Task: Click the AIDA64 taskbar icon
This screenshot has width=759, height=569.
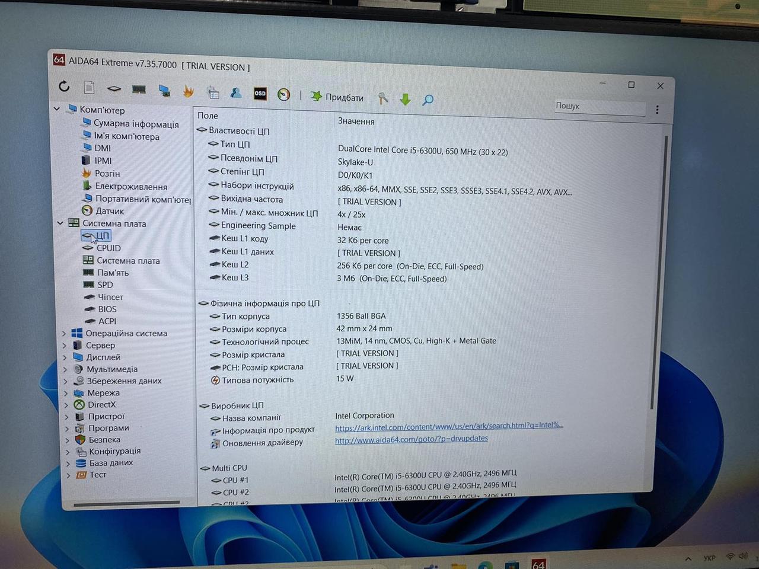Action: pos(538,564)
